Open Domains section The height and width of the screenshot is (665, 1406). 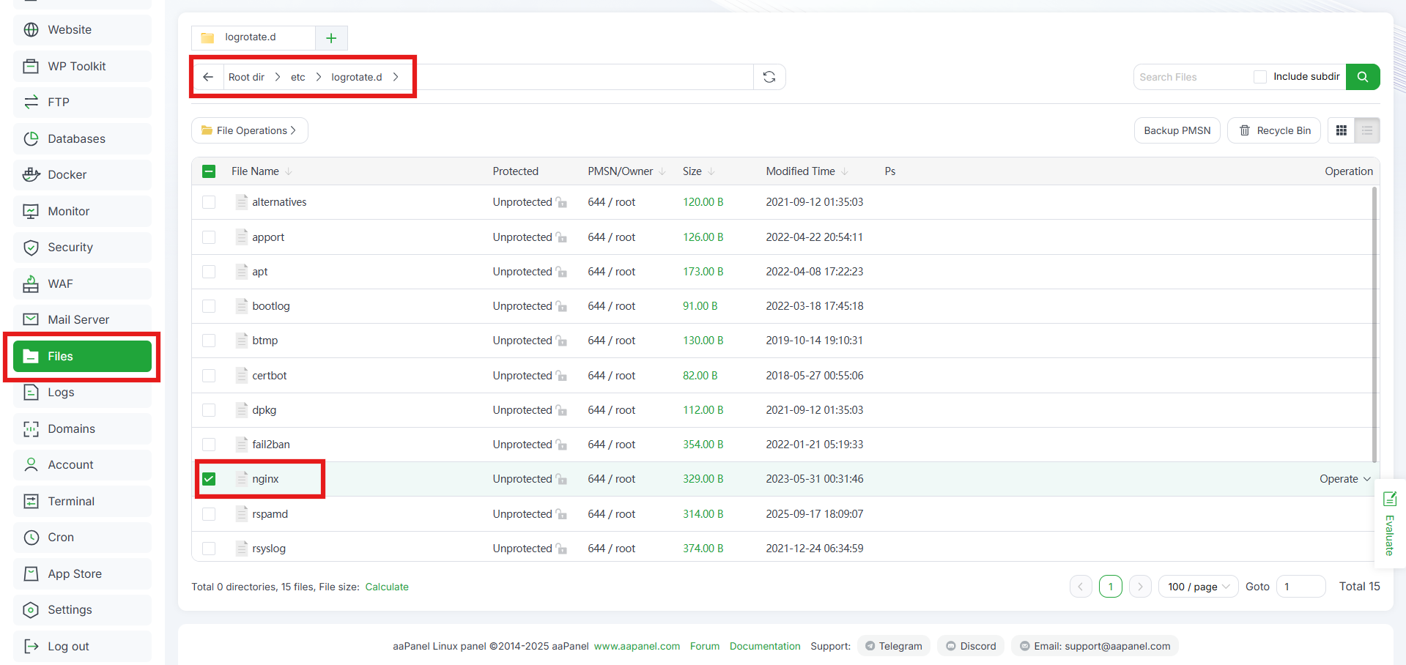[82, 428]
